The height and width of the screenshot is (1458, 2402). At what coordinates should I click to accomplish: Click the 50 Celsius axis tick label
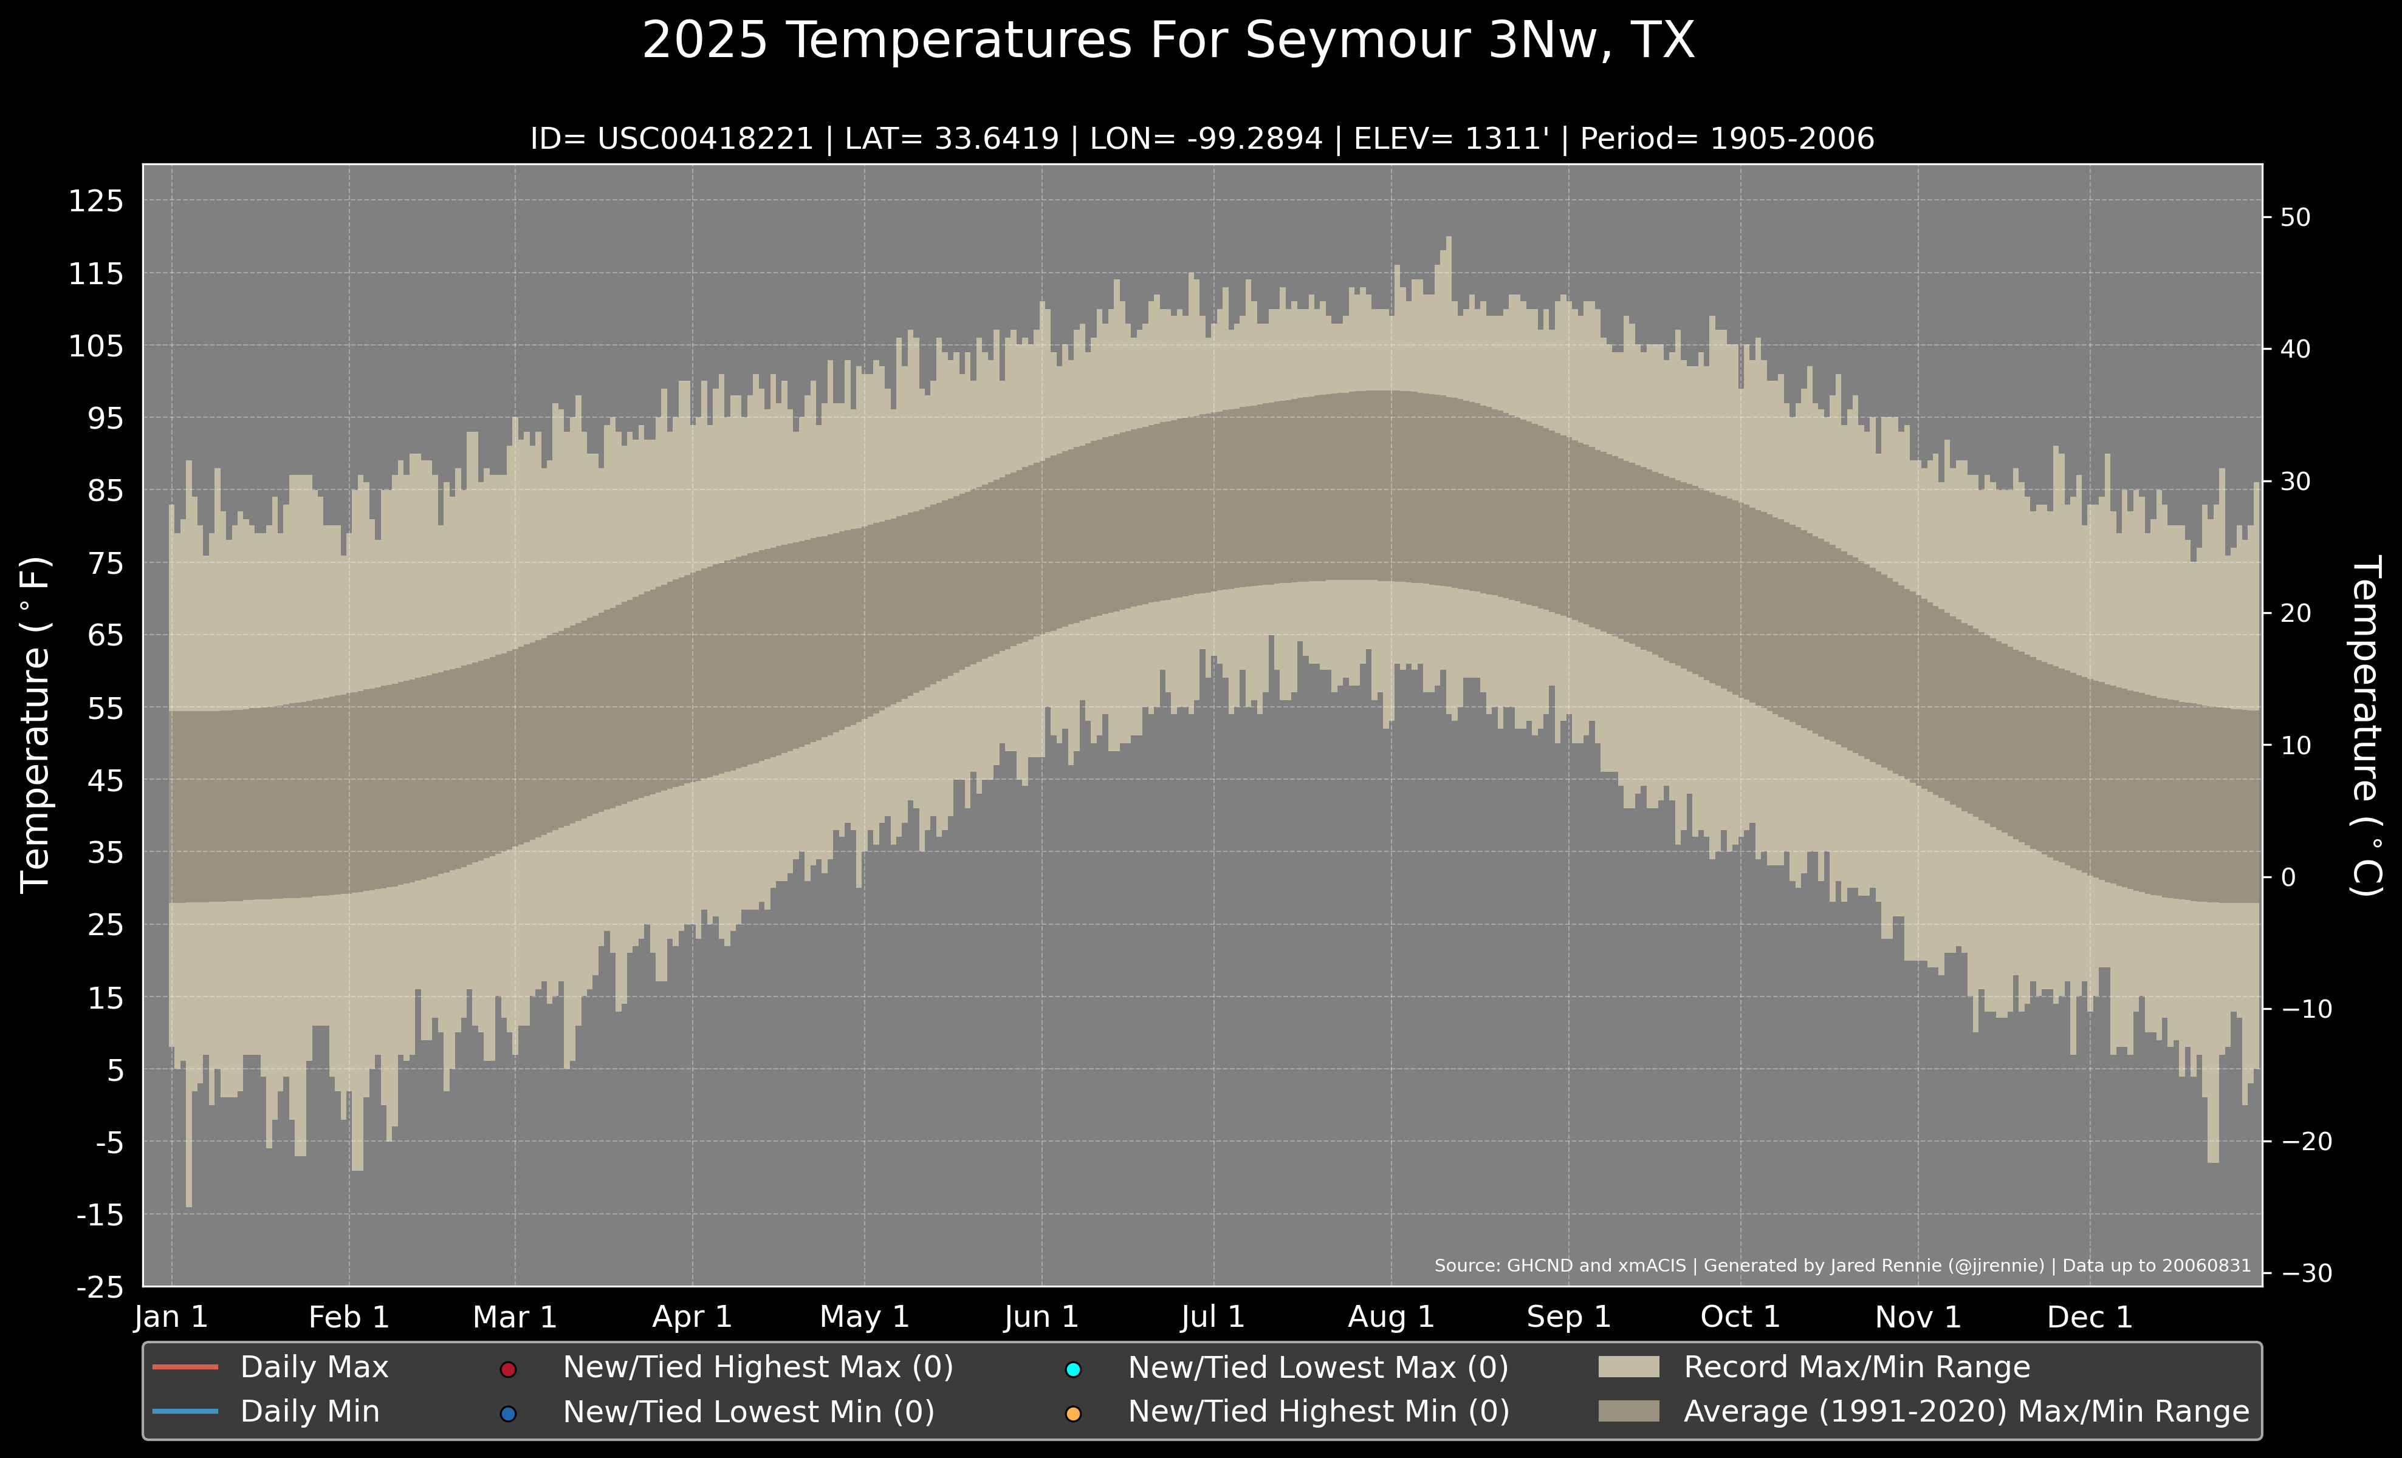click(2296, 217)
